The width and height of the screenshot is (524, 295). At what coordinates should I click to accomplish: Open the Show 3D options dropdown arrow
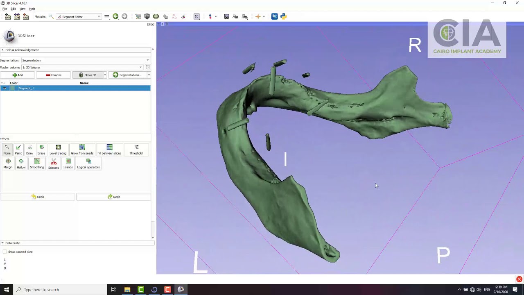coord(105,75)
